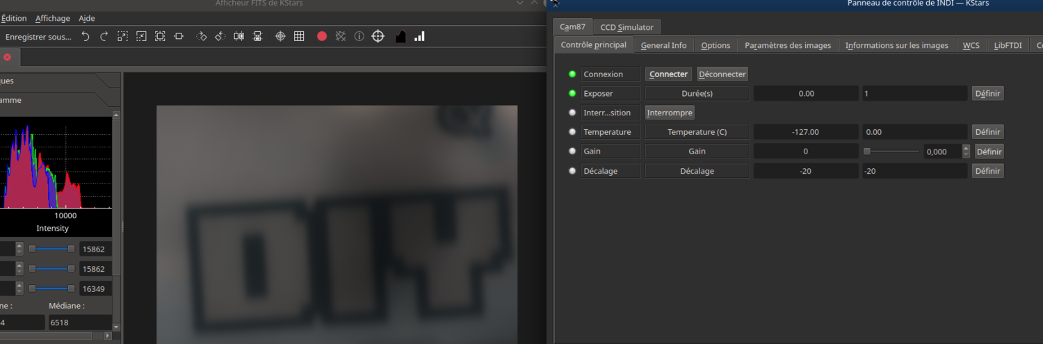Toggle clipped pixels display icon
The width and height of the screenshot is (1043, 344).
(x=341, y=36)
